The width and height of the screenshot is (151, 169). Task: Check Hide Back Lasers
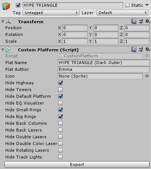60,130
